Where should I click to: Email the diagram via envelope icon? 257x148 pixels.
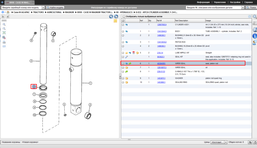click(4, 46)
